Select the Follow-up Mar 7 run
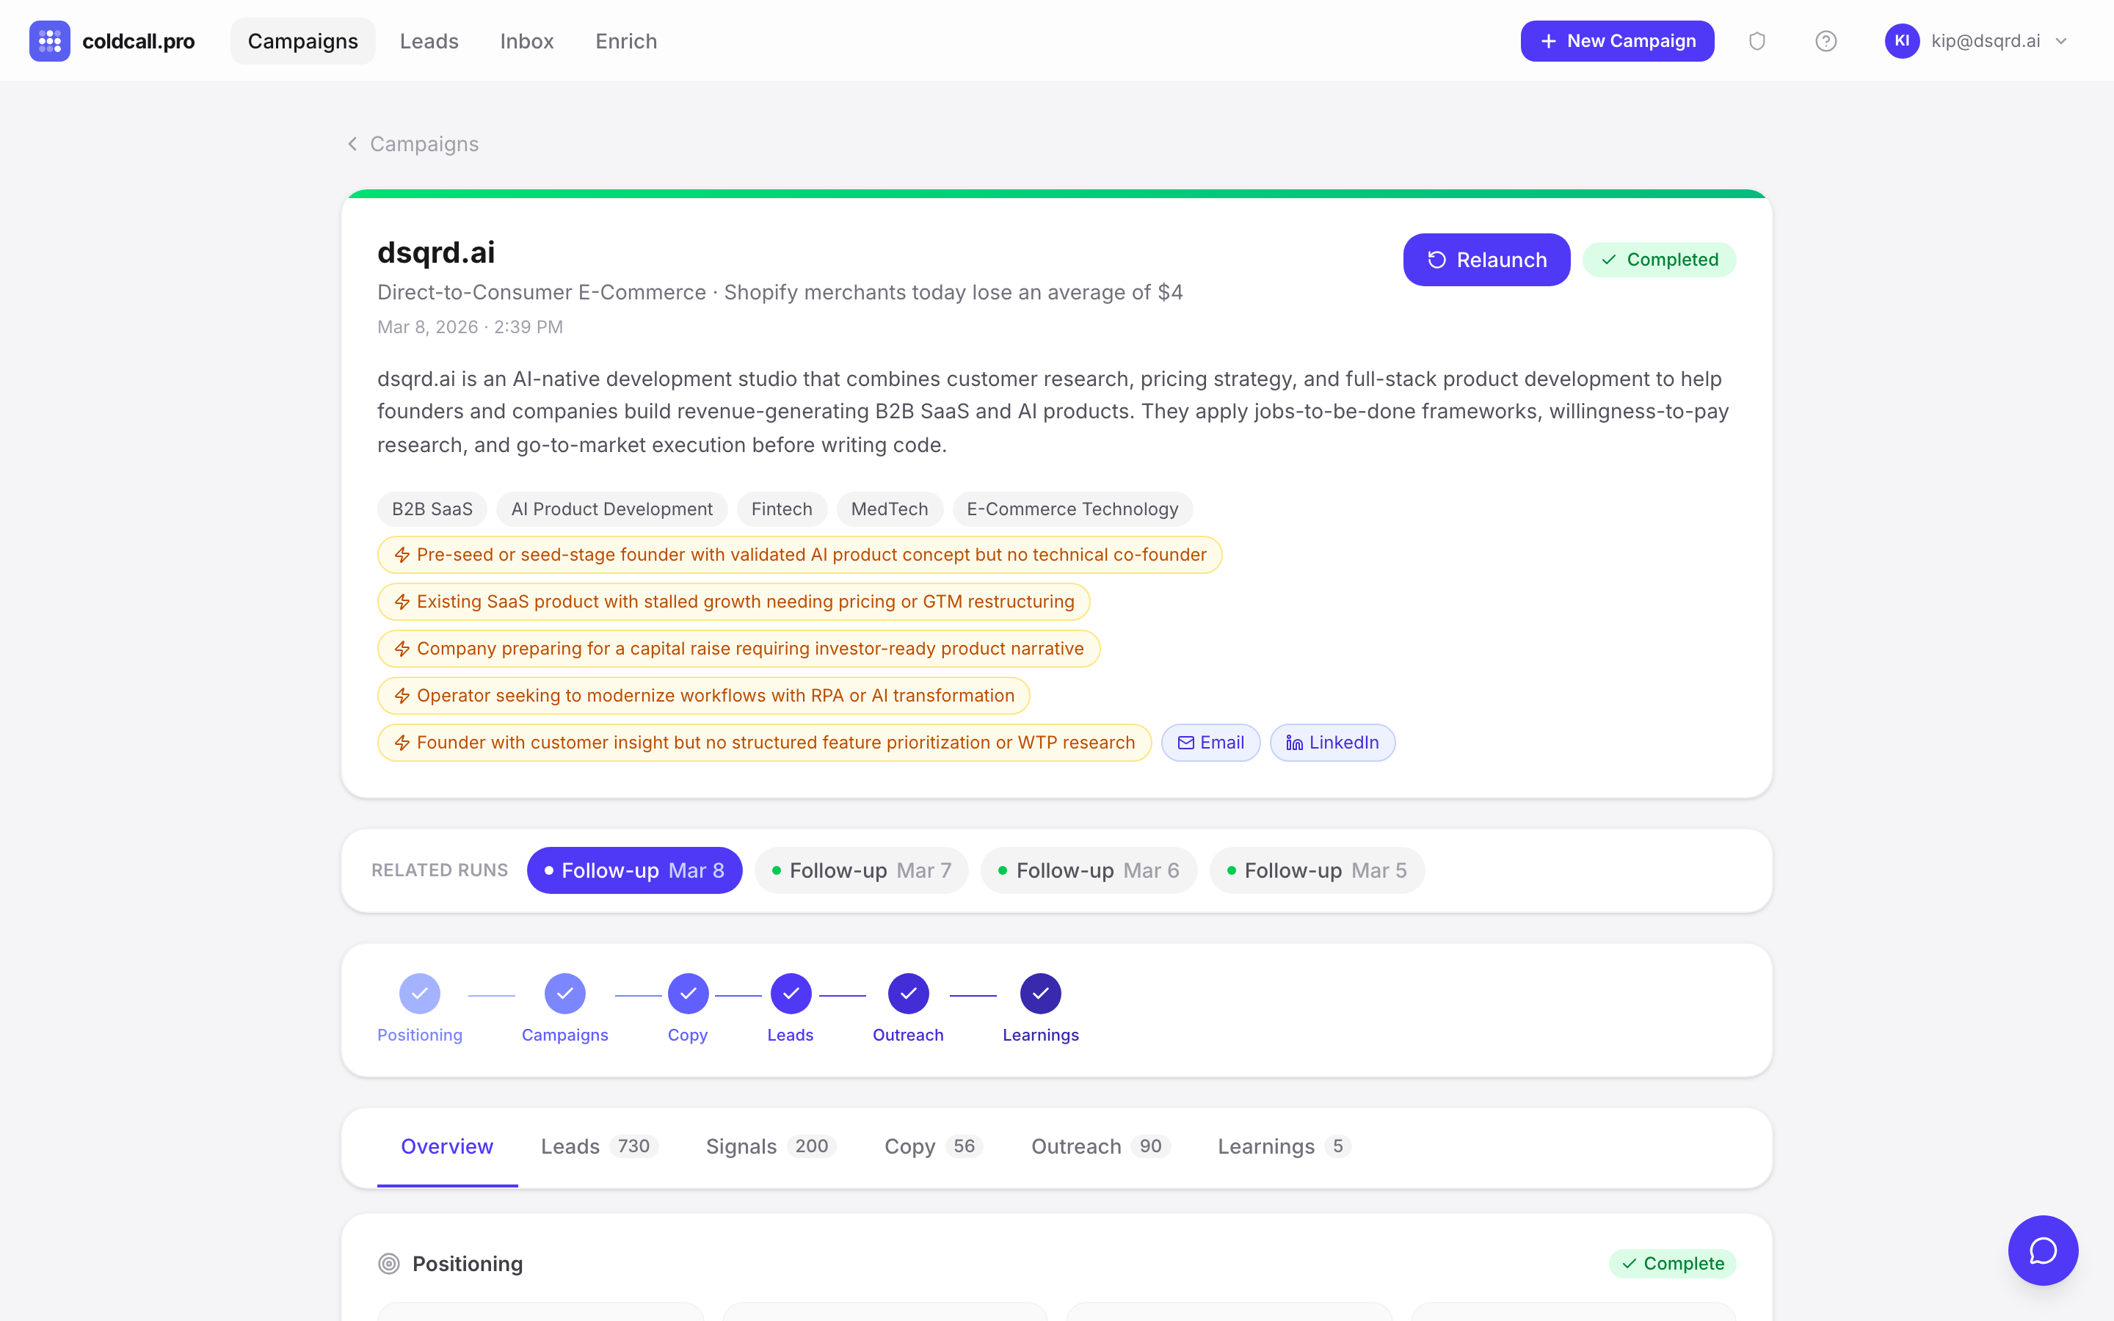 (x=861, y=870)
